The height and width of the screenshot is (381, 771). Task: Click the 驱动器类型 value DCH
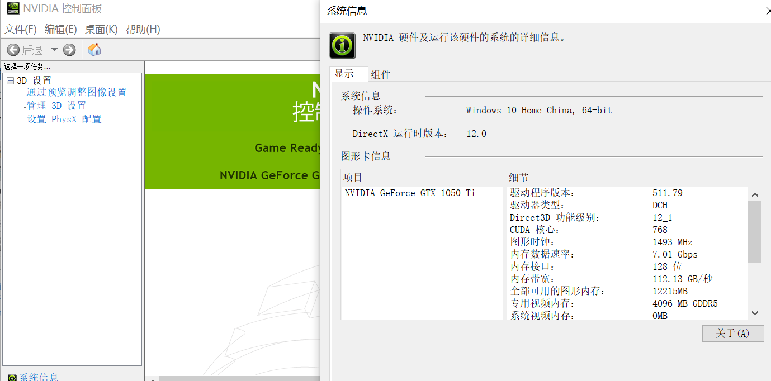pos(660,205)
